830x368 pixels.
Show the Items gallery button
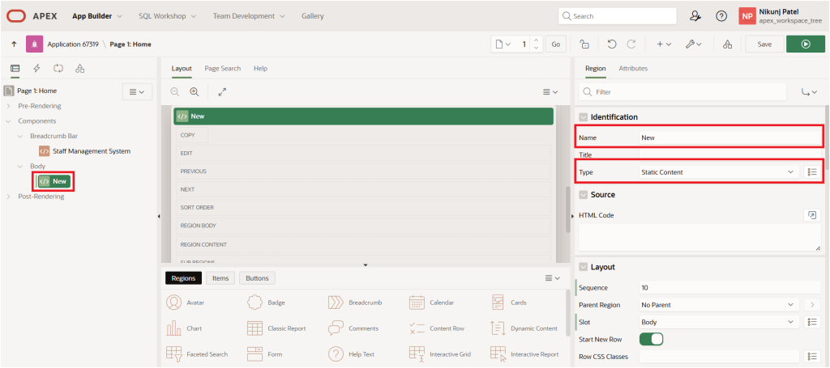click(x=220, y=277)
